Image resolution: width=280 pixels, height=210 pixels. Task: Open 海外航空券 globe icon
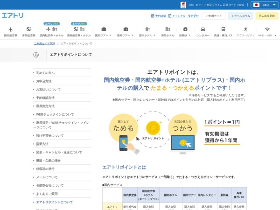29,29
